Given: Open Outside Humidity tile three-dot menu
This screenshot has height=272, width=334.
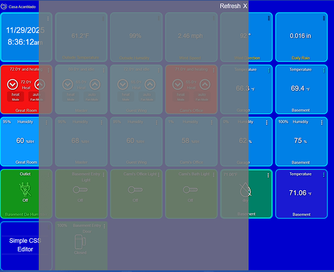Looking at the screenshot, I should [x=158, y=18].
